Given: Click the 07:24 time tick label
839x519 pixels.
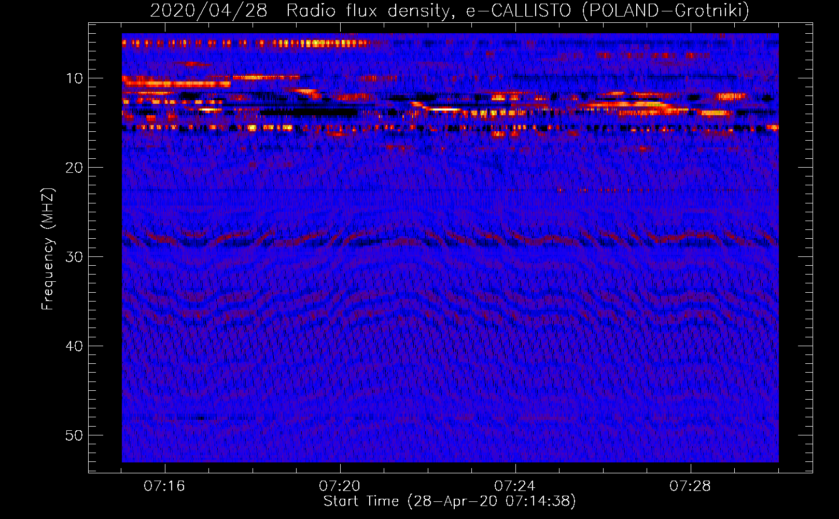Looking at the screenshot, I should click(x=515, y=486).
